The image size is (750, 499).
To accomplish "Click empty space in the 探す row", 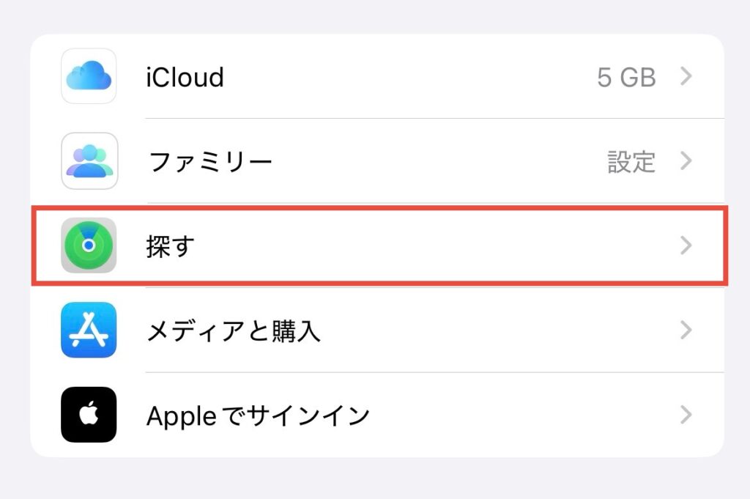I will [431, 245].
